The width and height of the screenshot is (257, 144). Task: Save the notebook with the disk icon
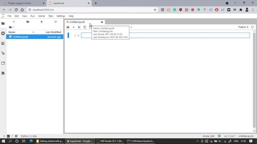pos(68,27)
